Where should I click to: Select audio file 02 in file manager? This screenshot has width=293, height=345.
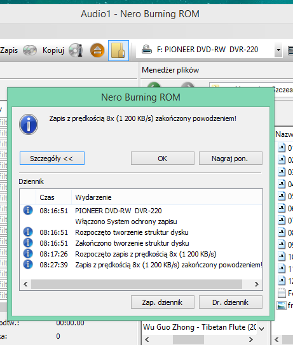[285, 160]
